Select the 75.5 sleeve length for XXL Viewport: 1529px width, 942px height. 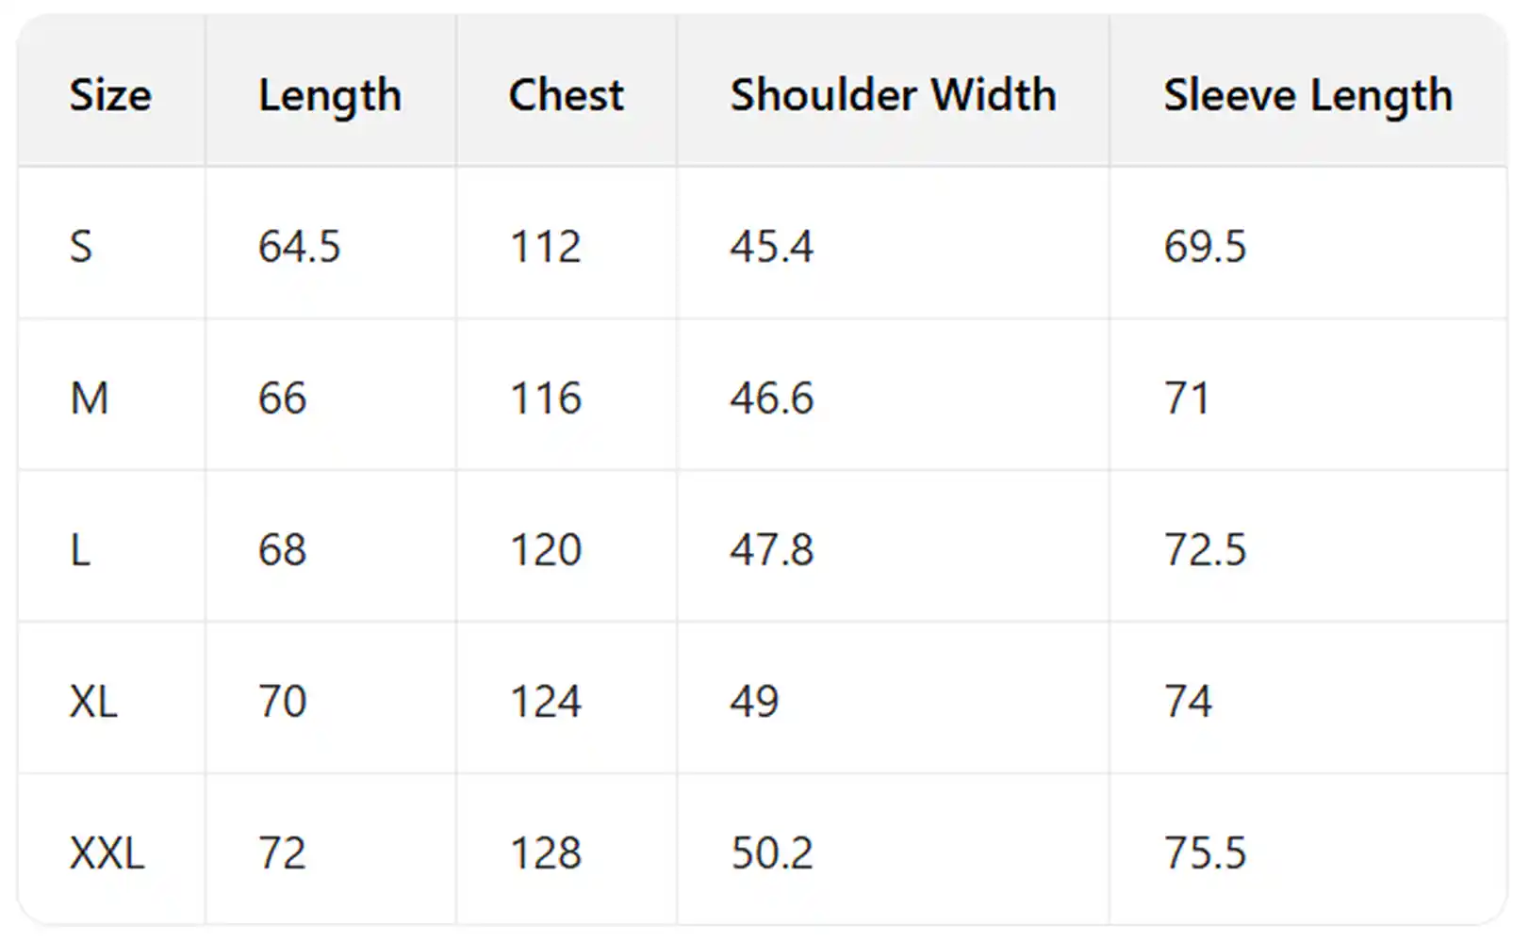[1205, 853]
